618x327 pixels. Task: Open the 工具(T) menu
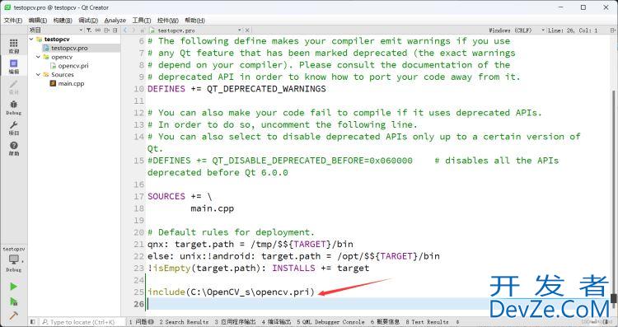142,20
